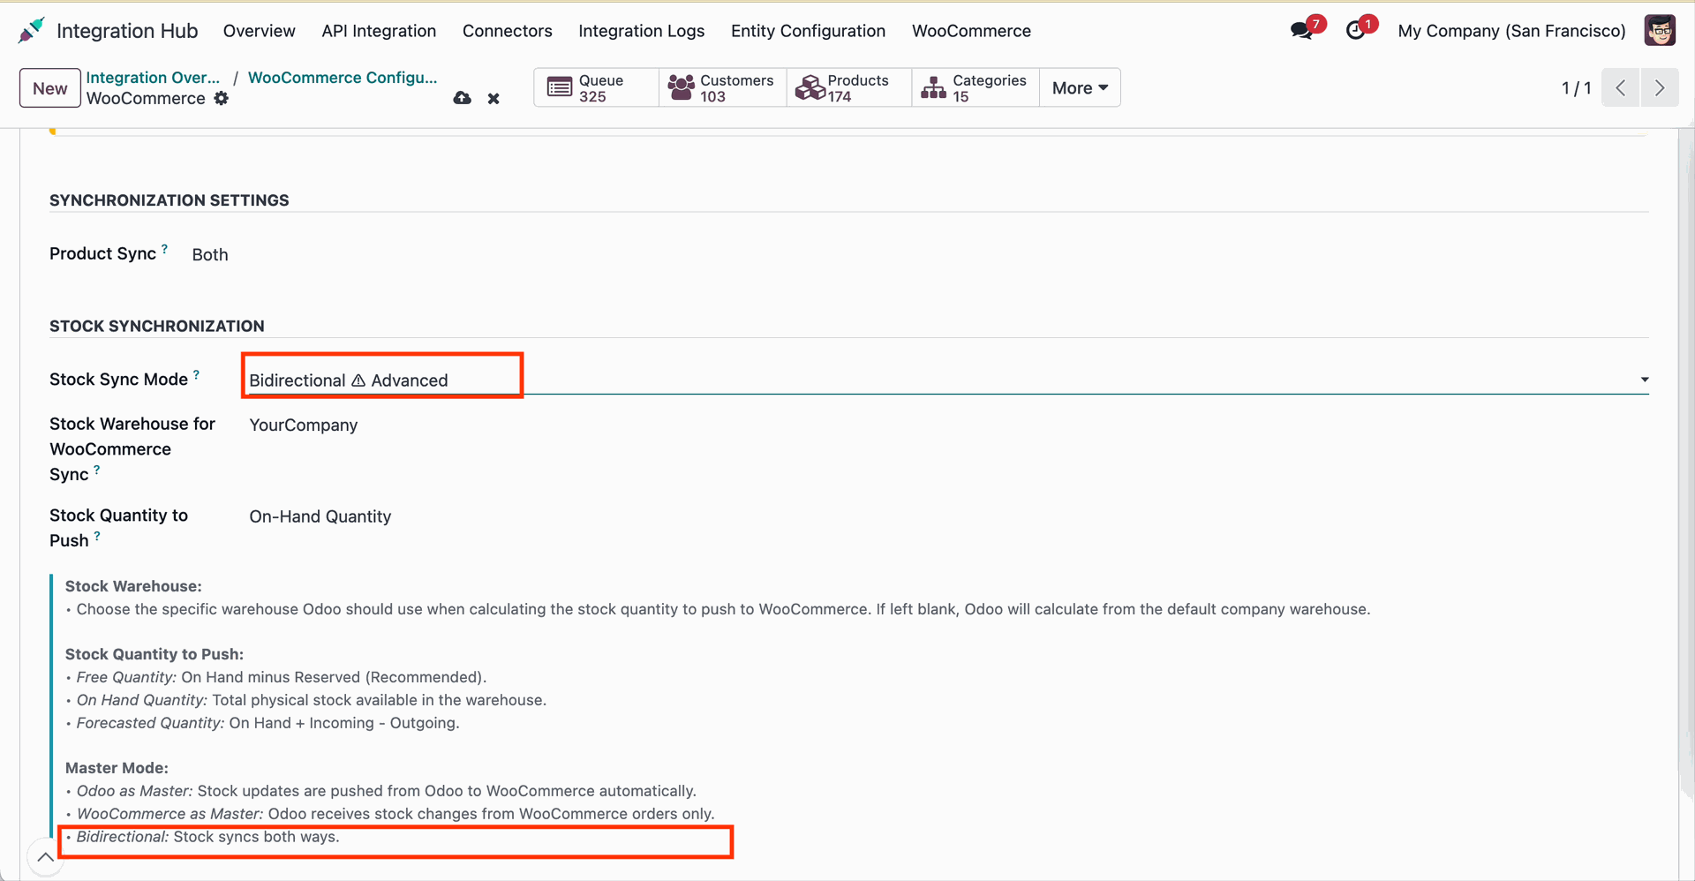Click the WooCommerce as Master help line
The width and height of the screenshot is (1695, 881).
click(390, 814)
